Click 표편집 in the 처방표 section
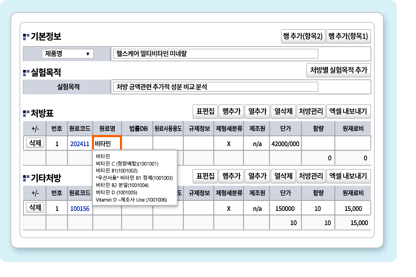The width and height of the screenshot is (416, 277). [205, 111]
